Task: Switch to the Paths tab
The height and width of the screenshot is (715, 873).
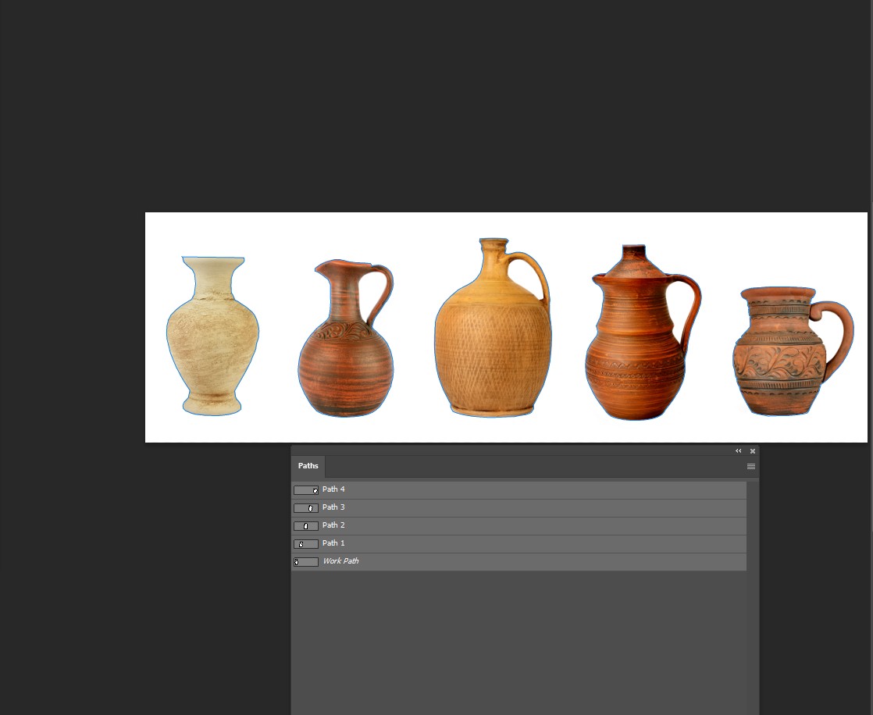Action: point(308,466)
